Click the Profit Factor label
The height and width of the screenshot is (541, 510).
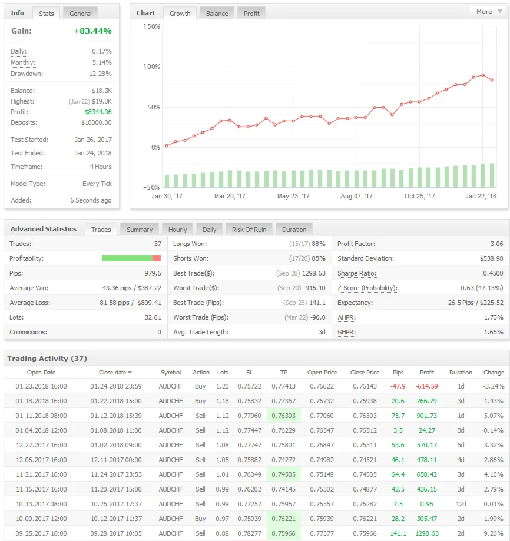(x=356, y=244)
